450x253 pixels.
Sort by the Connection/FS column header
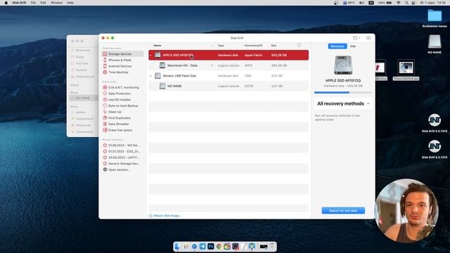pos(253,46)
